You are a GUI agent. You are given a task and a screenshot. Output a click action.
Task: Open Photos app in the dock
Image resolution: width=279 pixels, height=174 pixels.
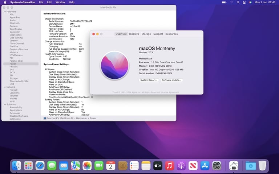[x=87, y=166]
